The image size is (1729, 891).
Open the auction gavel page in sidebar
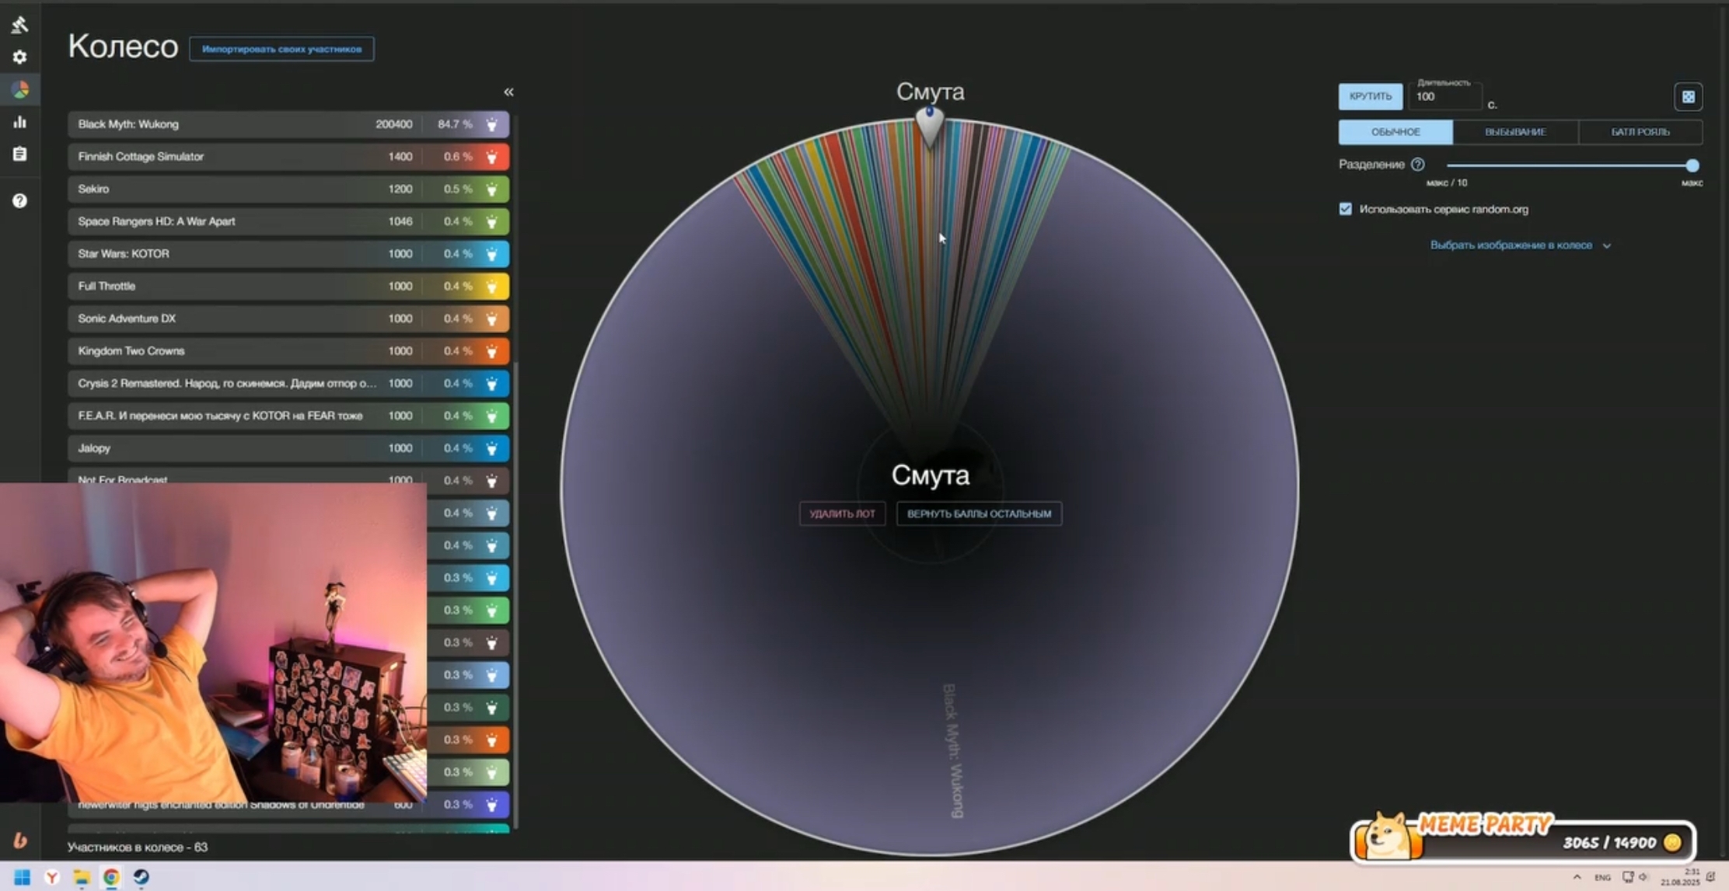19,24
